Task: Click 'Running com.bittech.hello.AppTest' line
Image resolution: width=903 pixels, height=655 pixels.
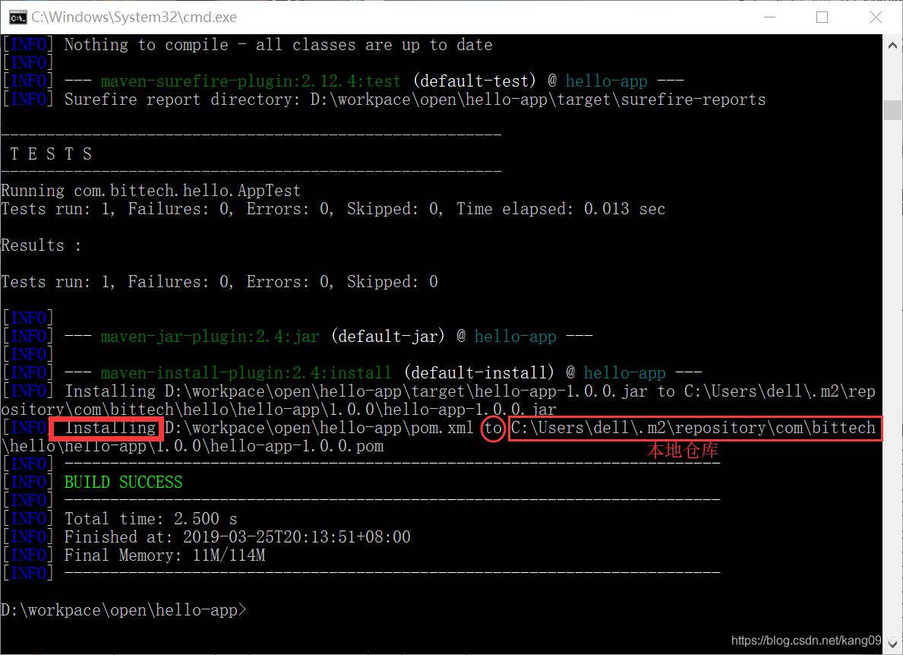Action: 151,191
